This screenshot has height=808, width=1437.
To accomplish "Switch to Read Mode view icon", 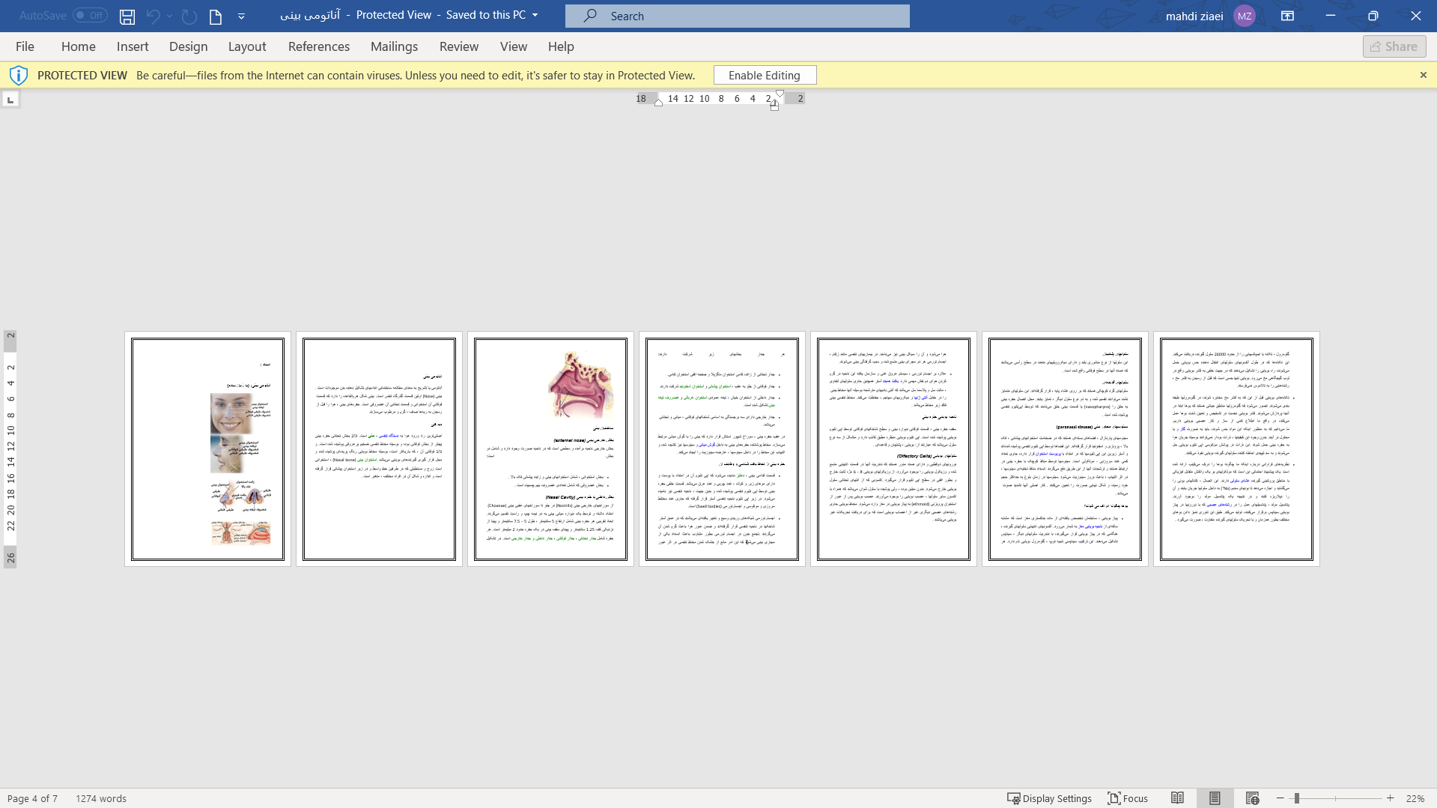I will 1177,798.
